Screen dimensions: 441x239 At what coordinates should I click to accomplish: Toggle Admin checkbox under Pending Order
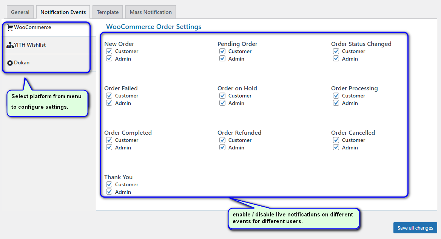(x=222, y=59)
